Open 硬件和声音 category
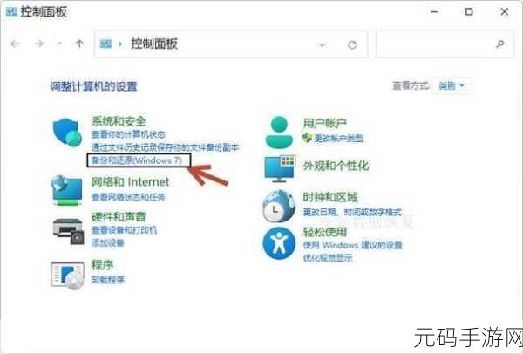The height and width of the screenshot is (354, 523). point(119,217)
